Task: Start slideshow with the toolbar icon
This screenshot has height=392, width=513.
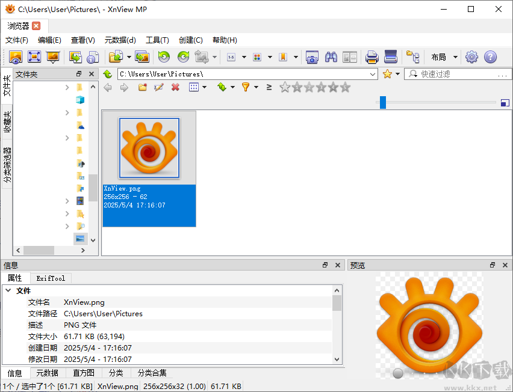Action: [x=52, y=57]
